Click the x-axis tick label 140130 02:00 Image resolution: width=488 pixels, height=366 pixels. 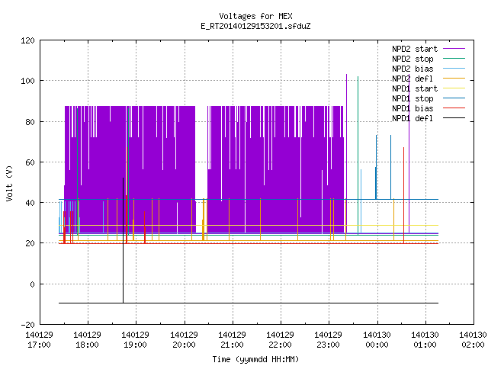point(473,340)
